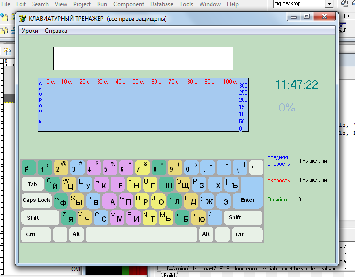Open the Project menu in Delphi

[82, 4]
